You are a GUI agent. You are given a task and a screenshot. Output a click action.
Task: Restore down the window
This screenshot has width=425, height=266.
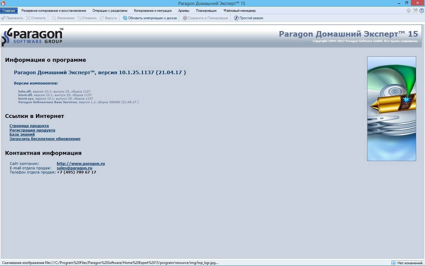(x=407, y=3)
